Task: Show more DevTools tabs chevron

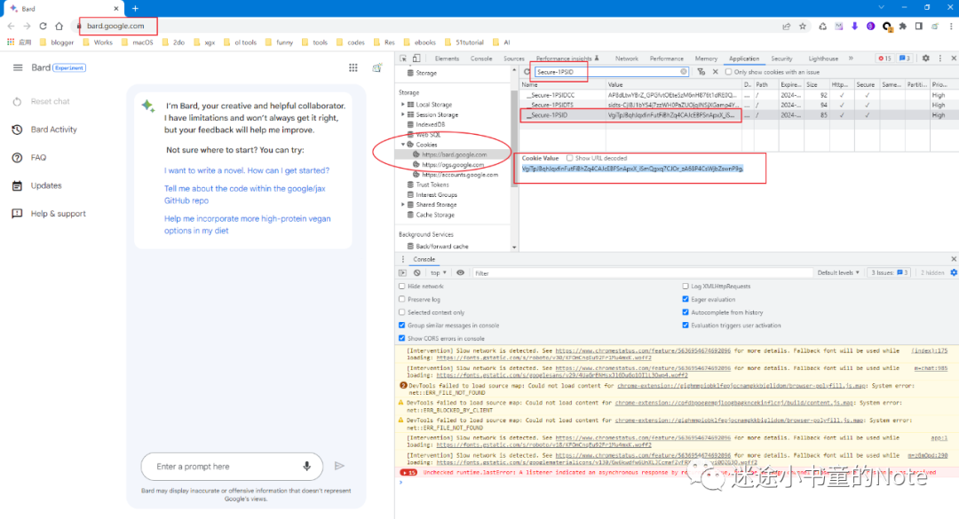Action: [851, 59]
